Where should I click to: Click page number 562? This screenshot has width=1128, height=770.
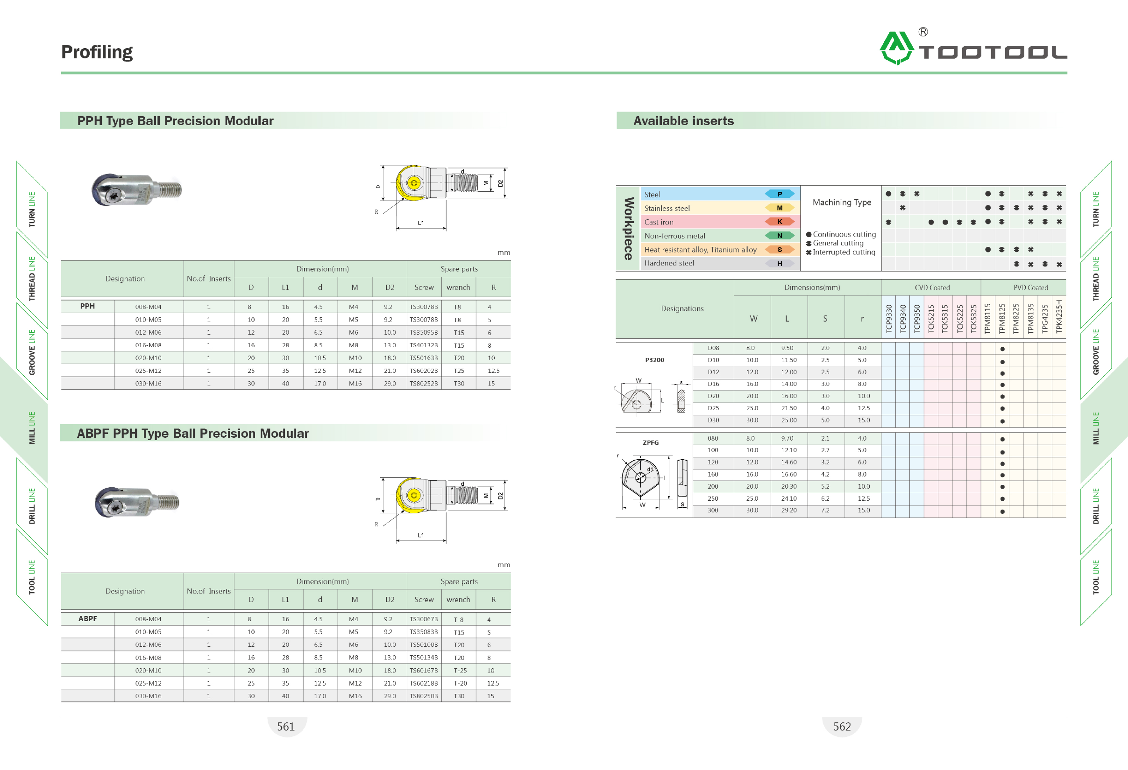[842, 727]
